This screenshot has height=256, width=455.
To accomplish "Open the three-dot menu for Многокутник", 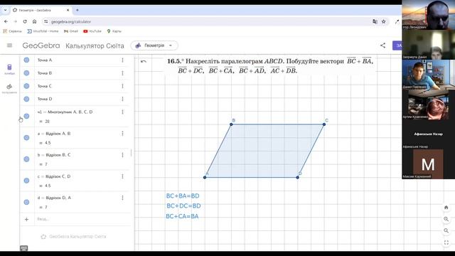I will 122,112.
